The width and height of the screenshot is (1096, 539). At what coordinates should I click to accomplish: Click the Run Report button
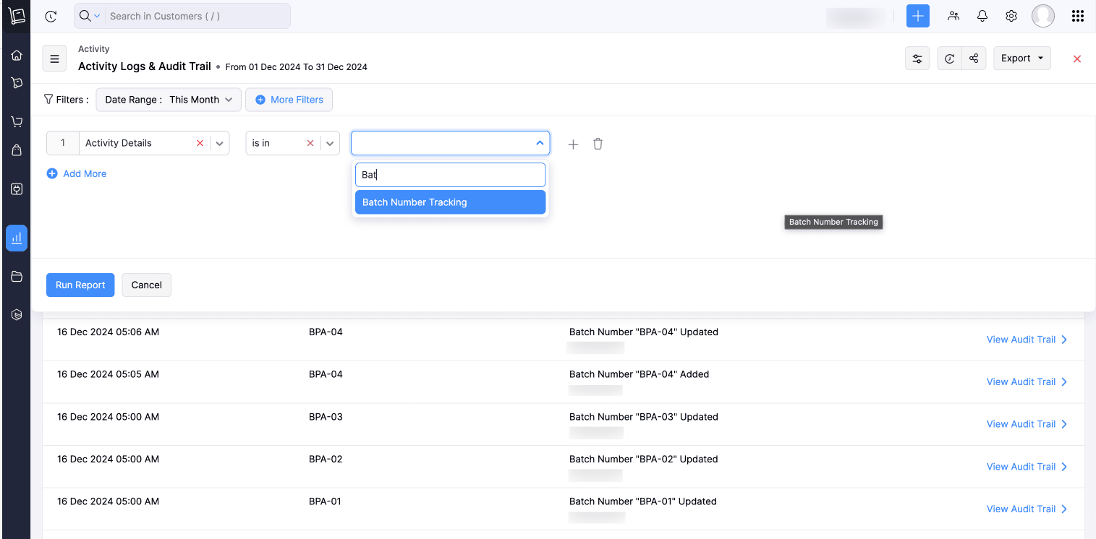point(80,285)
